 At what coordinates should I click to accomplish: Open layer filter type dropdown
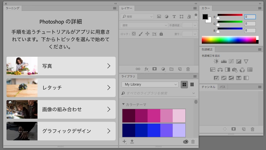pyautogui.click(x=137, y=16)
